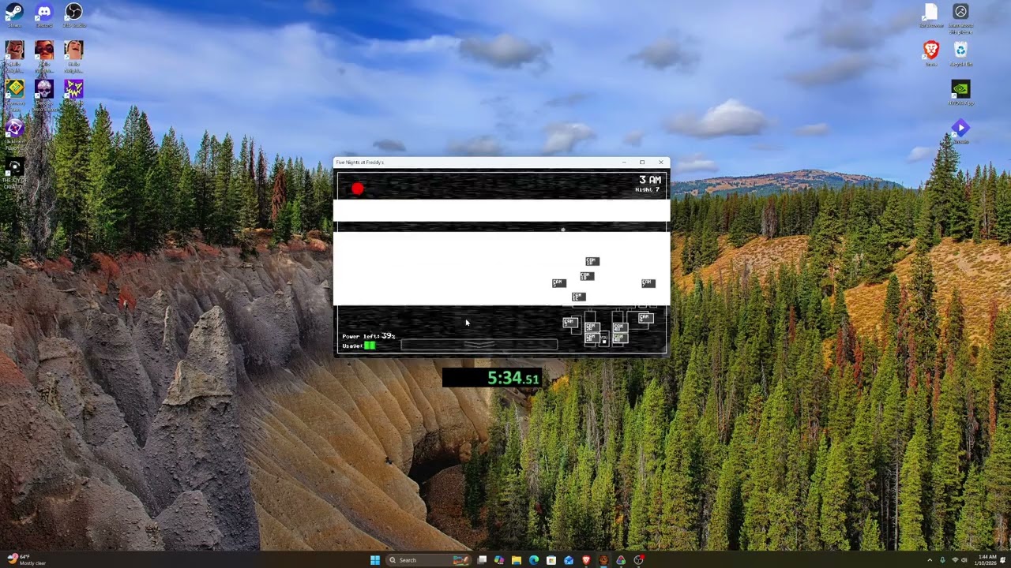Open the notification bell in the tray

[x=1003, y=560]
